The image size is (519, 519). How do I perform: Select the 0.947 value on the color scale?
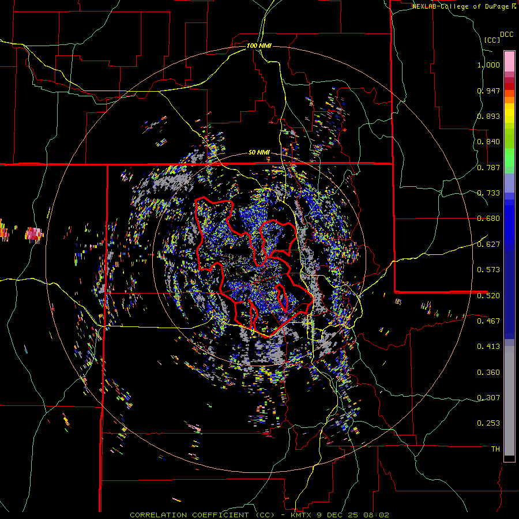click(x=488, y=91)
